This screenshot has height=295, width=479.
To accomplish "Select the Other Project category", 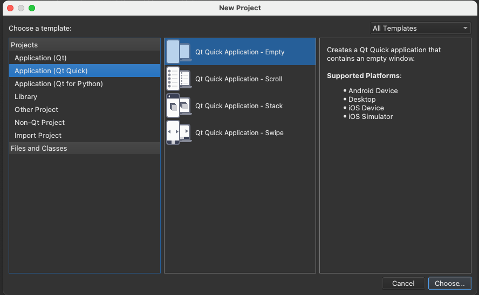I will pos(36,110).
